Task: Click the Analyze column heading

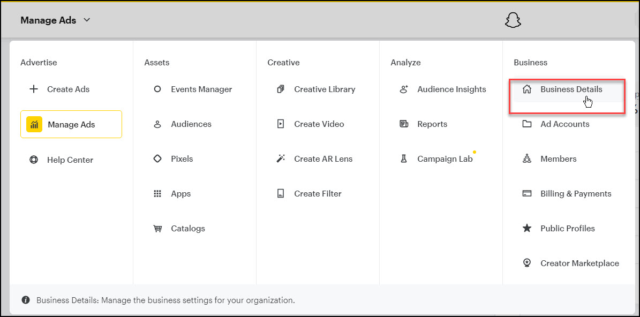Action: (406, 63)
